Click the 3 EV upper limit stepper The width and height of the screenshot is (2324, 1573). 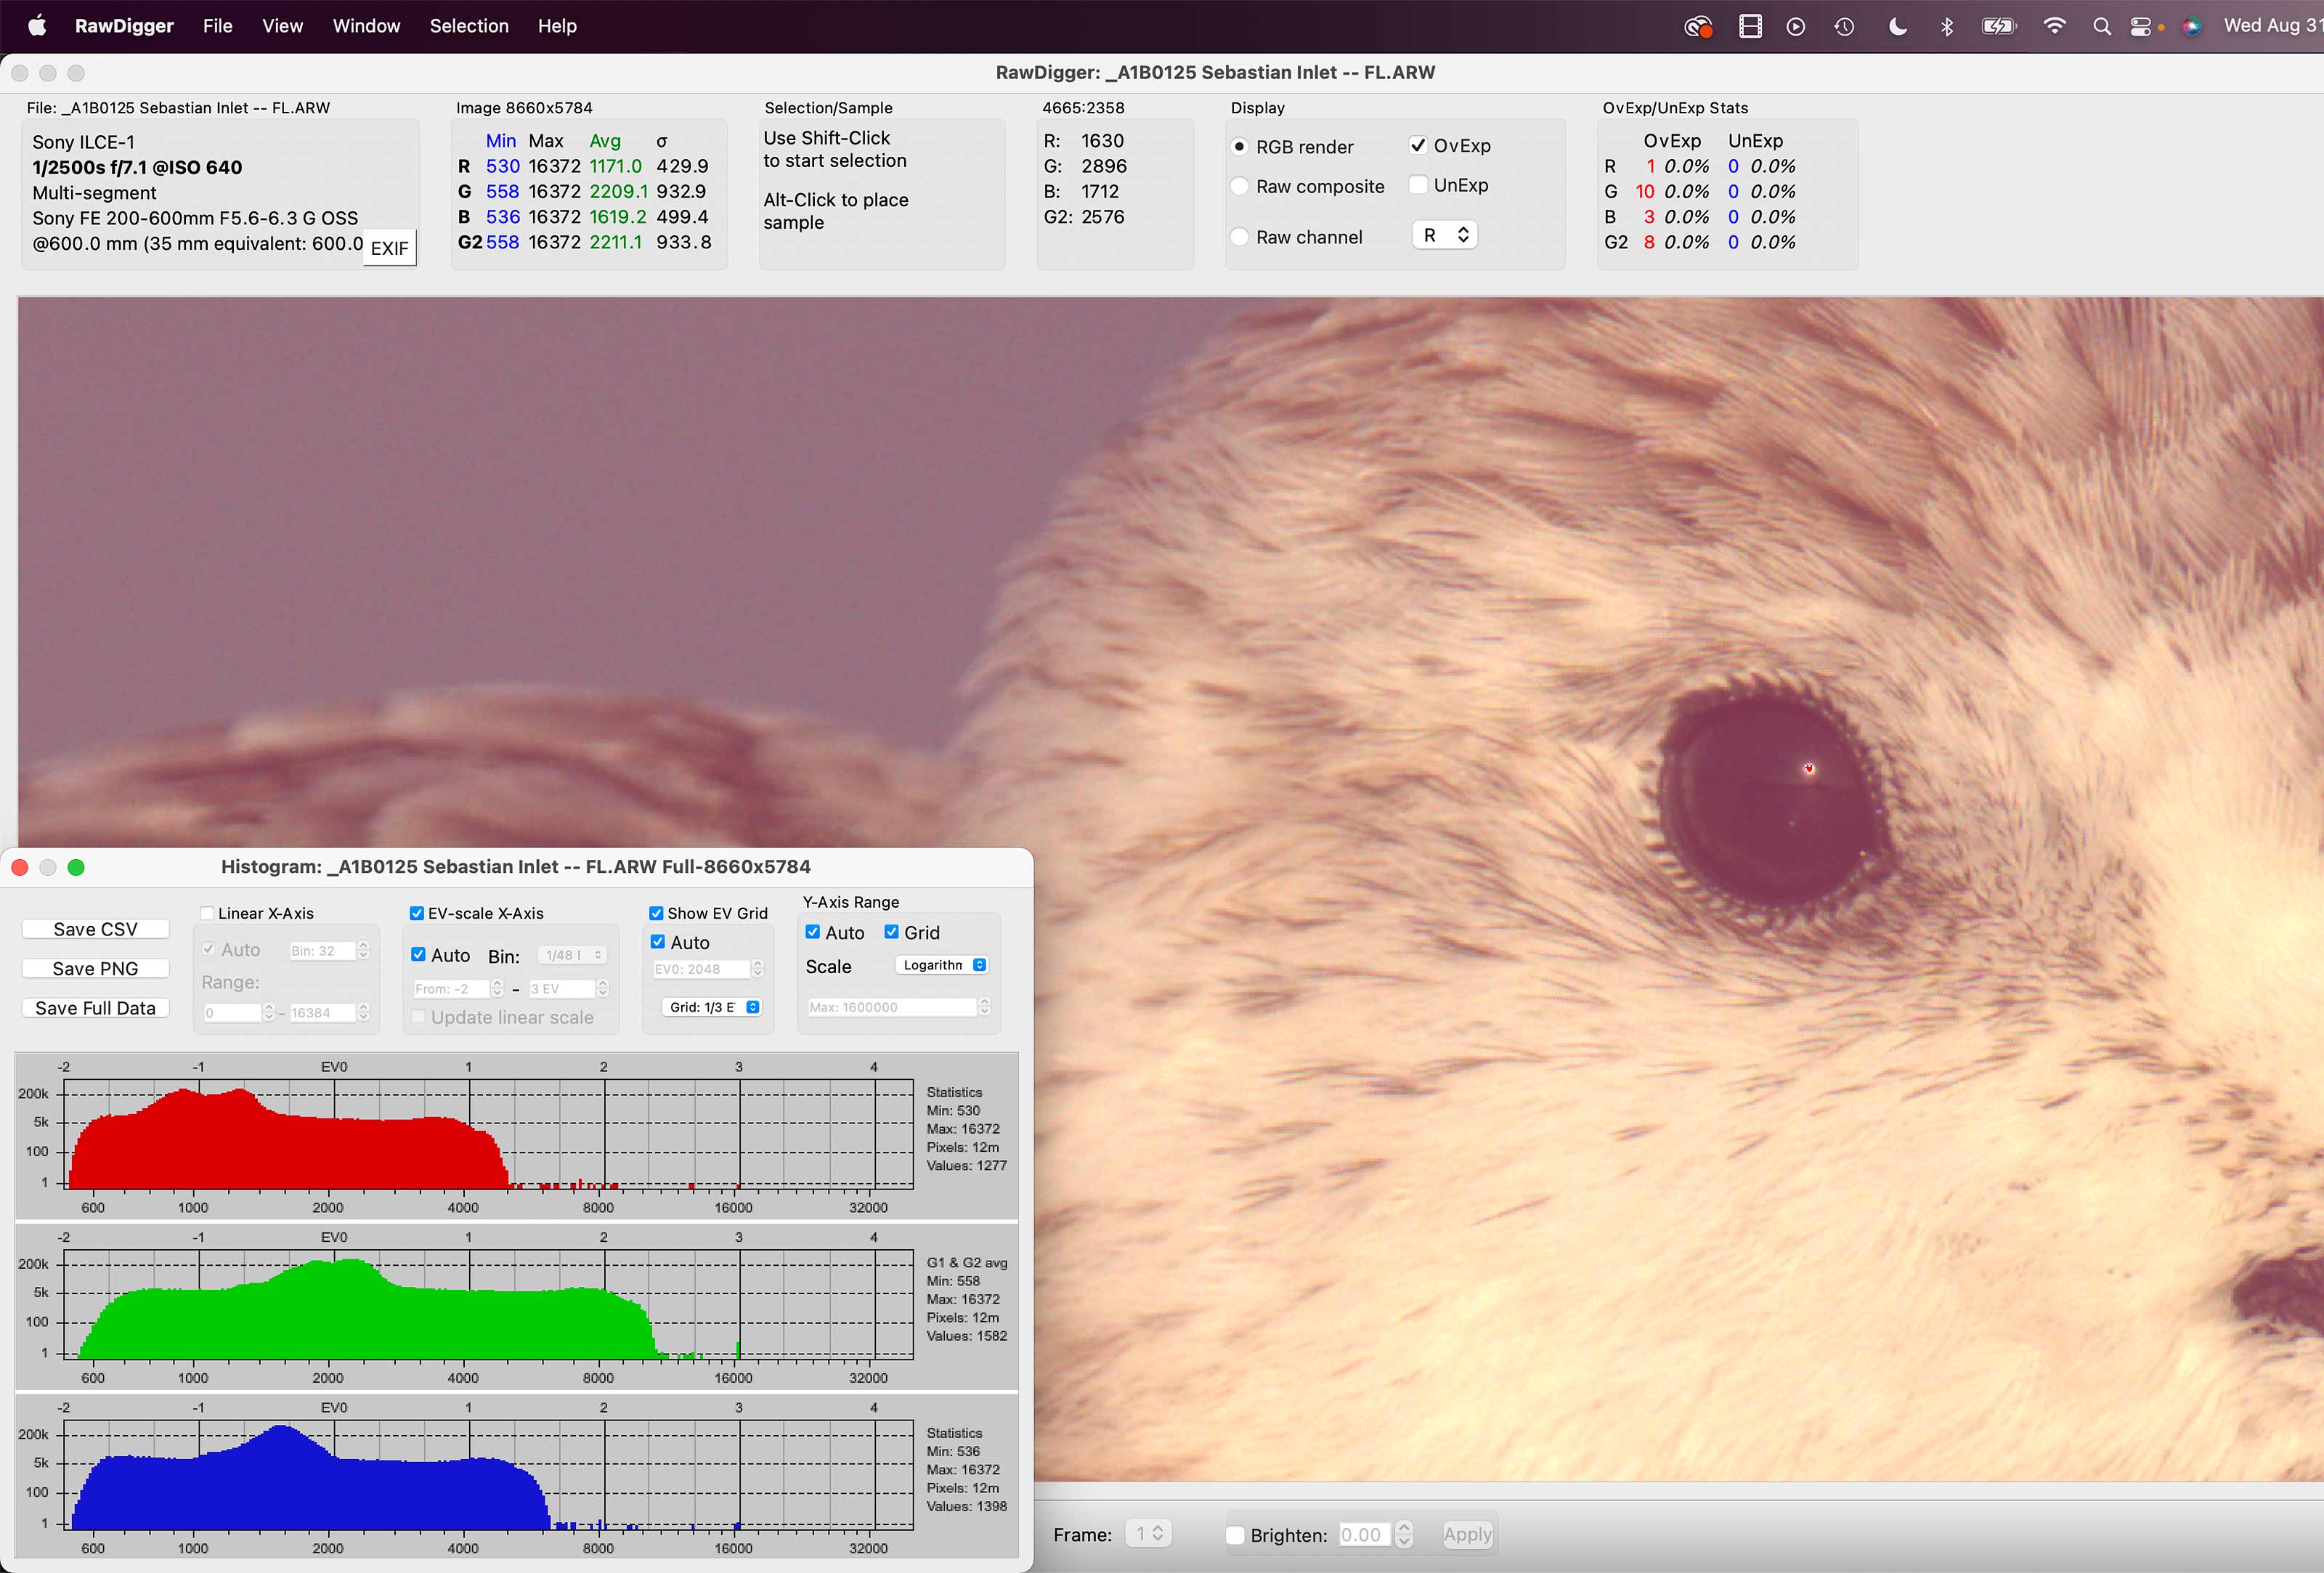pyautogui.click(x=603, y=989)
